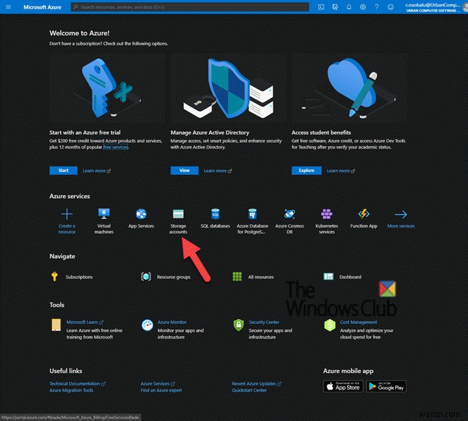Click the Azure Monitor gauge icon
The height and width of the screenshot is (421, 468).
[x=148, y=325]
